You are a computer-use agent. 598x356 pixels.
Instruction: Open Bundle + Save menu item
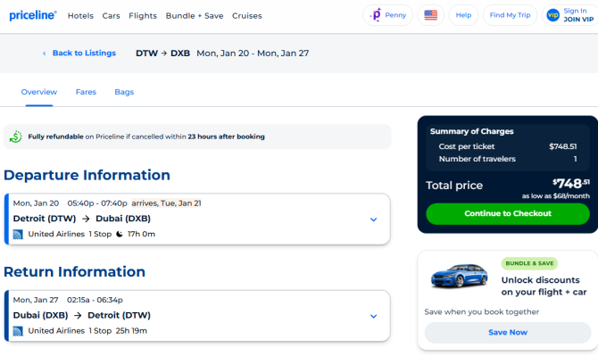click(195, 16)
